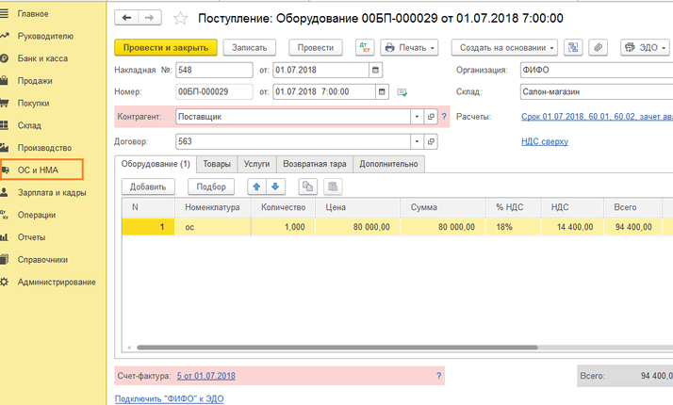Click copy row icon in table toolbar
Image resolution: width=673 pixels, height=405 pixels.
tap(306, 186)
